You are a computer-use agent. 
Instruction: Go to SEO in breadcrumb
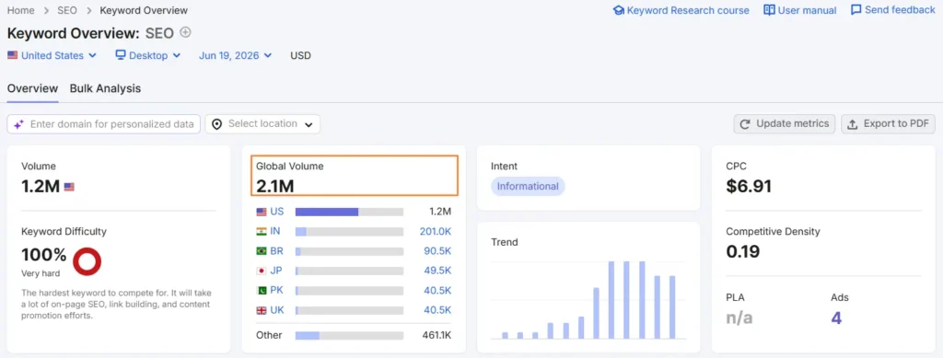coord(66,10)
